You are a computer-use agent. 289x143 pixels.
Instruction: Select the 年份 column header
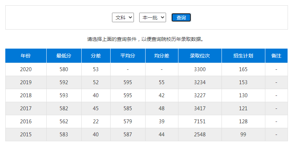point(26,56)
